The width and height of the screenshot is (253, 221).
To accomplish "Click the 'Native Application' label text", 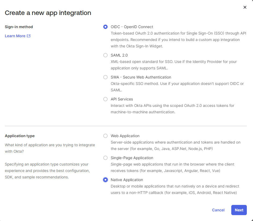I will (127, 180).
